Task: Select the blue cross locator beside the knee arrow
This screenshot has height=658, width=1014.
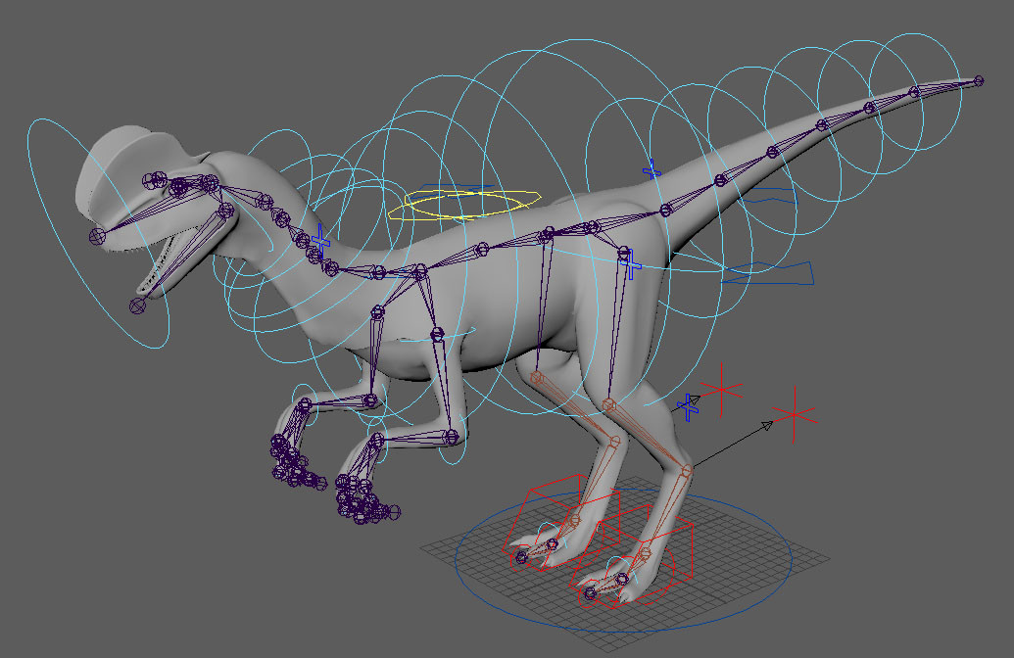Action: coord(688,407)
